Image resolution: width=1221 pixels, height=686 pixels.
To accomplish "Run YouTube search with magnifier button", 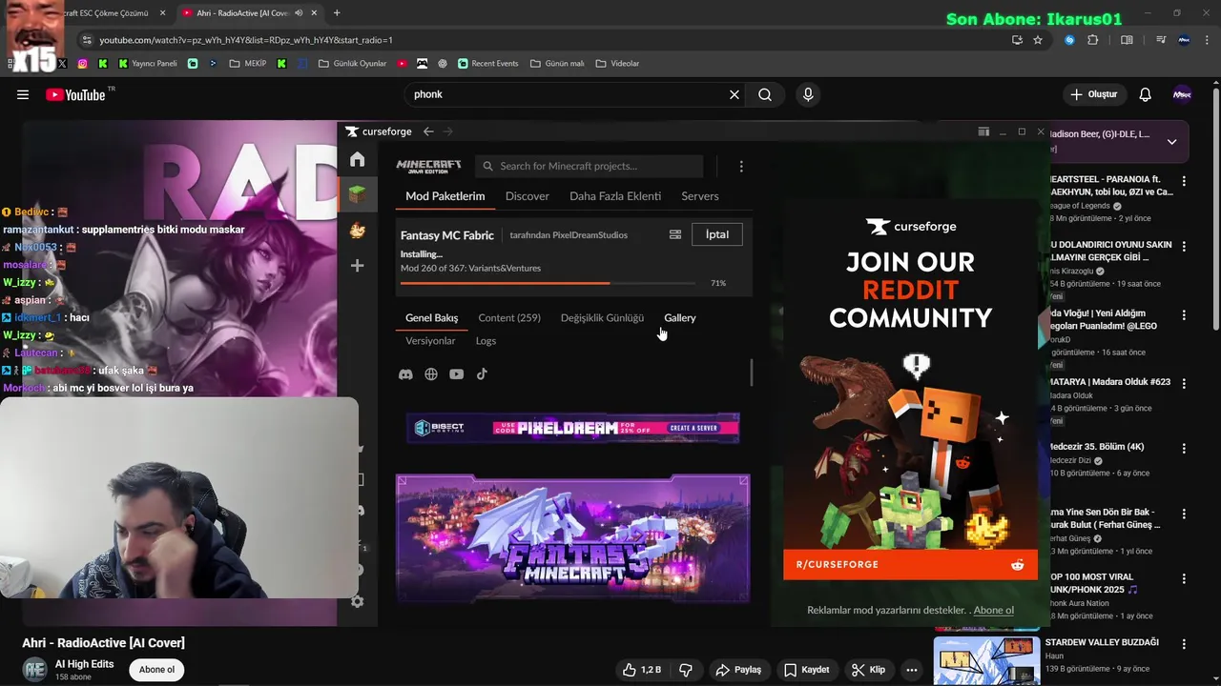I will point(765,94).
